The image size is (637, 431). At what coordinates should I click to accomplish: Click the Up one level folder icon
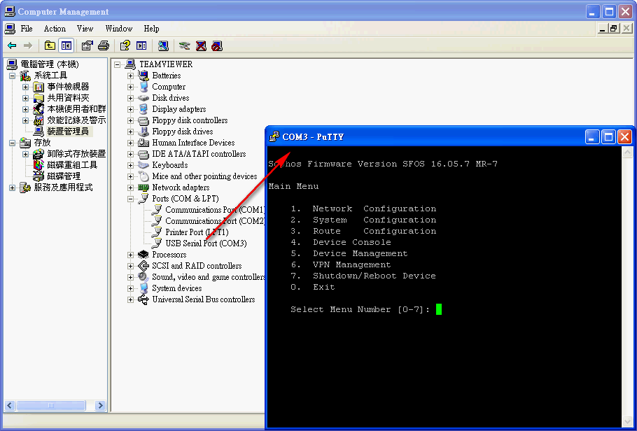click(50, 46)
